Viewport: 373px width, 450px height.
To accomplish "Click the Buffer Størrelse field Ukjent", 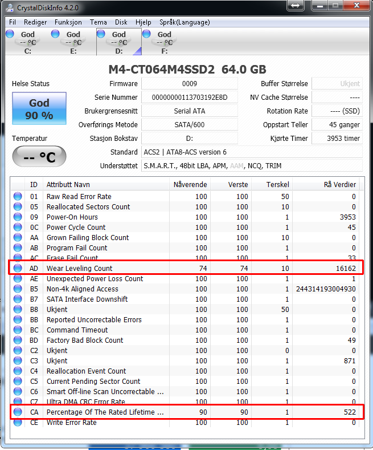I will point(337,83).
